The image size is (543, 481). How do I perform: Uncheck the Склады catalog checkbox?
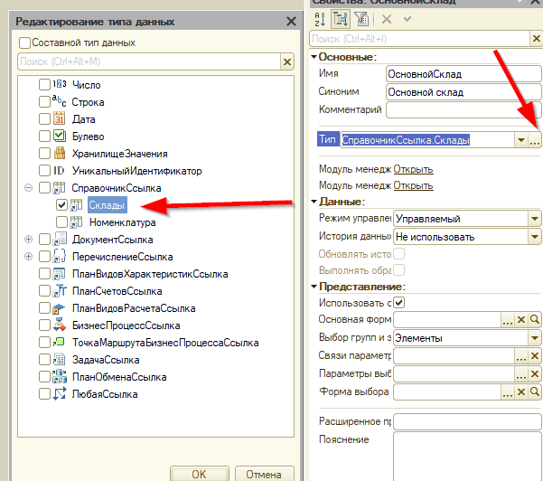tap(61, 205)
